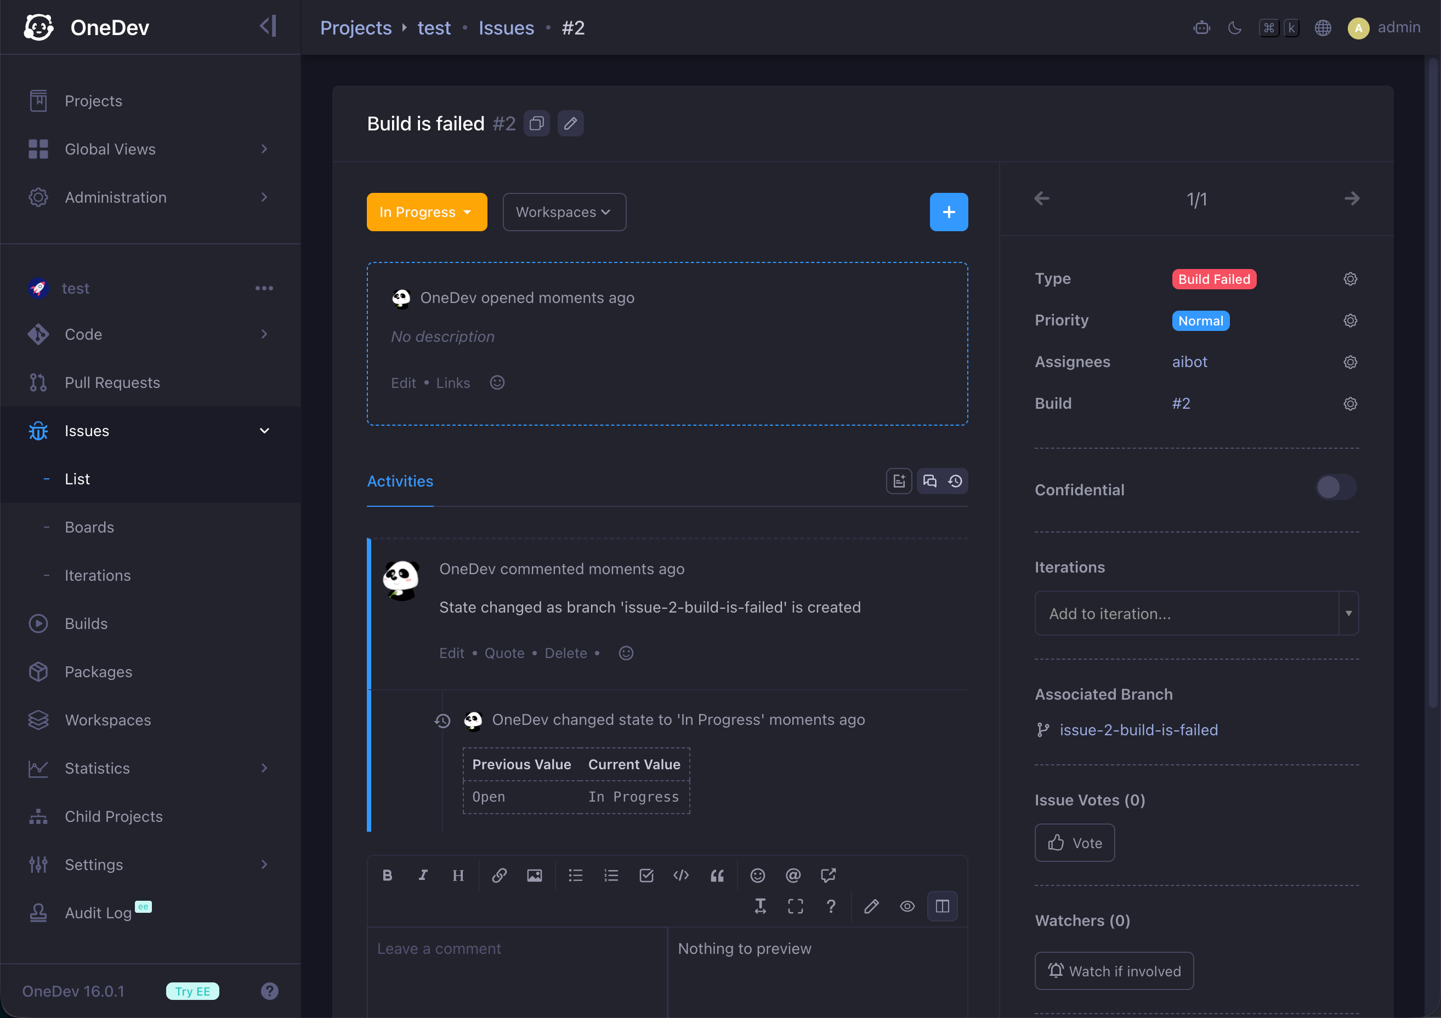Open the language globe icon
This screenshot has width=1441, height=1018.
tap(1323, 27)
